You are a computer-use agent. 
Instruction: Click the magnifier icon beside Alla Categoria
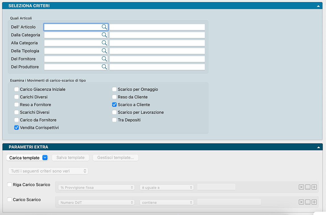(104, 43)
